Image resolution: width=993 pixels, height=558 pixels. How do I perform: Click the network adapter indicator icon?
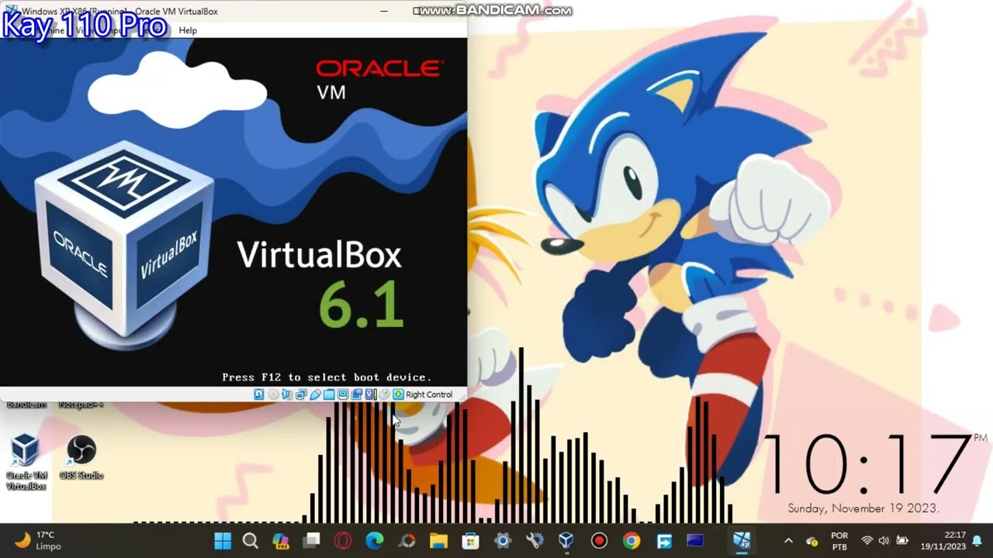pyautogui.click(x=301, y=394)
